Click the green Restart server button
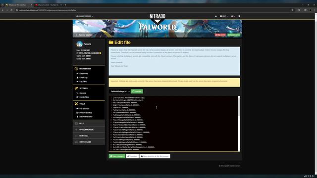 [234, 35]
